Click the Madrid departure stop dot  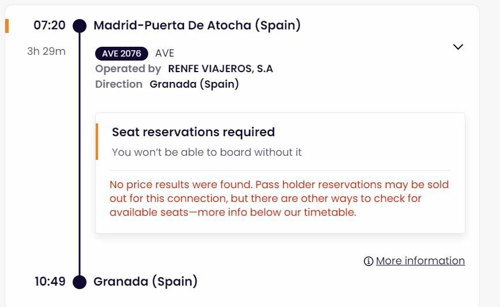(x=80, y=26)
